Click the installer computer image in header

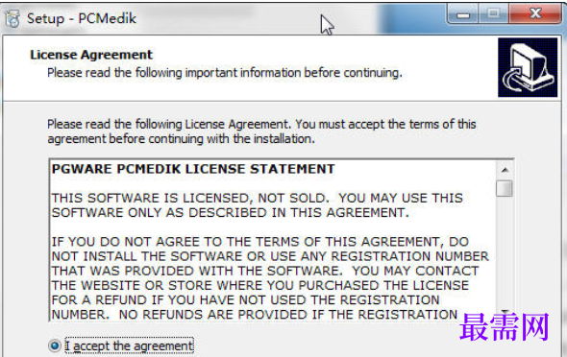pos(528,67)
